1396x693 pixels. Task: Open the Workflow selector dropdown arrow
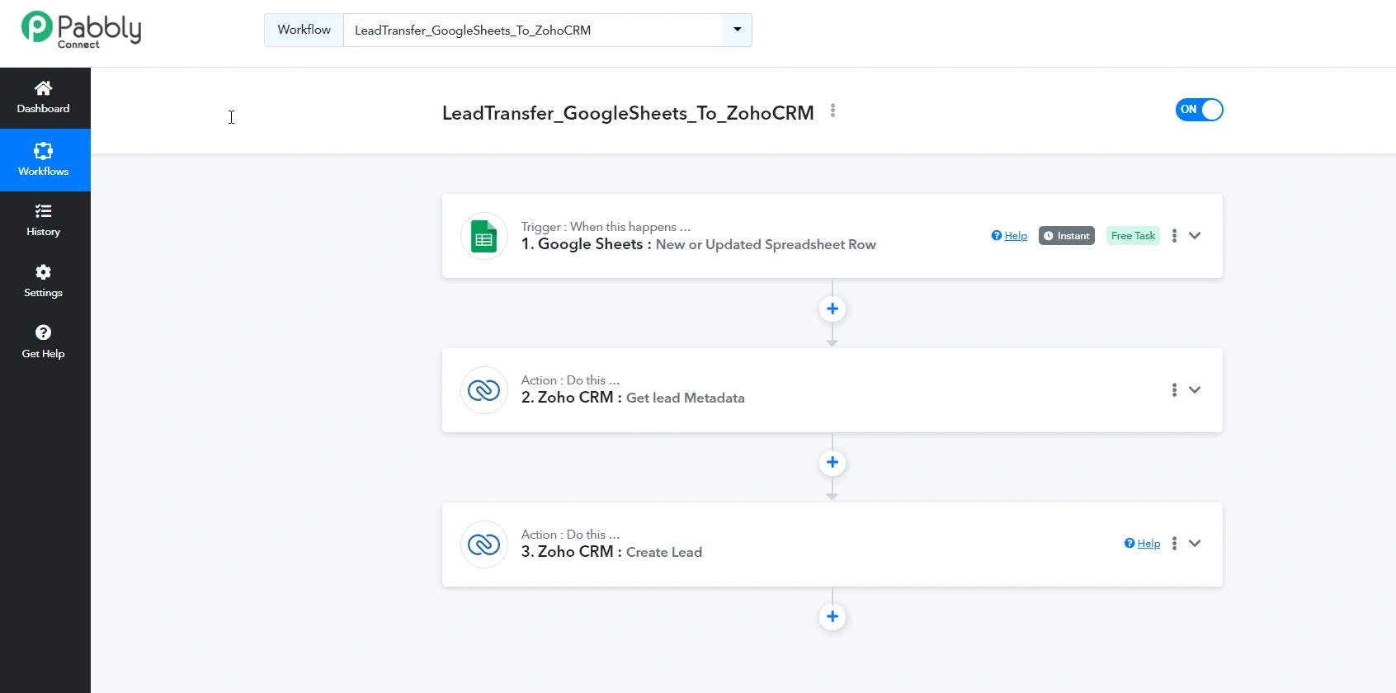(737, 30)
